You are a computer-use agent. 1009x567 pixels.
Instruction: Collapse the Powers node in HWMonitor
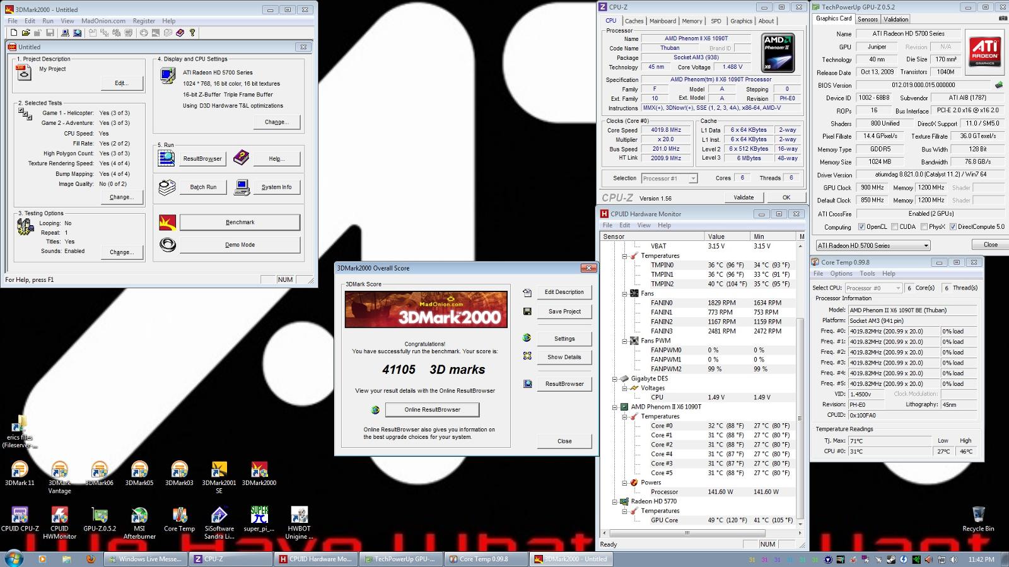coord(624,483)
